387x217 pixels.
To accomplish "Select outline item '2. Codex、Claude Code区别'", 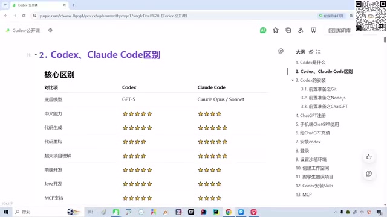I will (x=324, y=71).
